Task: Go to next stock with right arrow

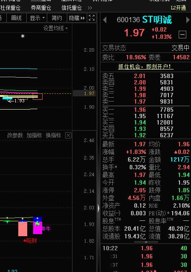Action: (188, 20)
